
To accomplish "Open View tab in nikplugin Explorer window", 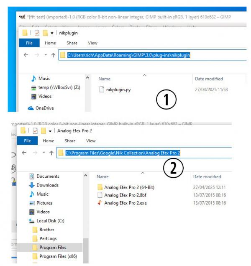I will pos(93,43).
